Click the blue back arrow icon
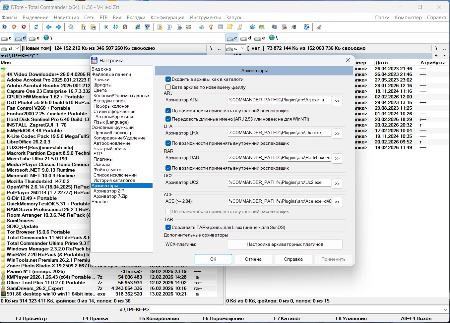The image size is (450, 323). pos(49,27)
